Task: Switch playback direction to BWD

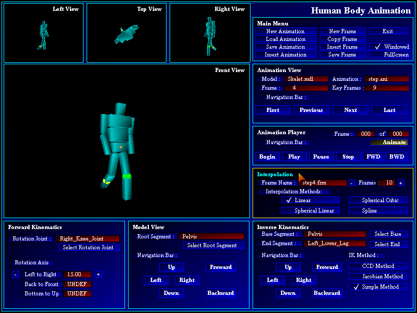Action: coord(397,156)
